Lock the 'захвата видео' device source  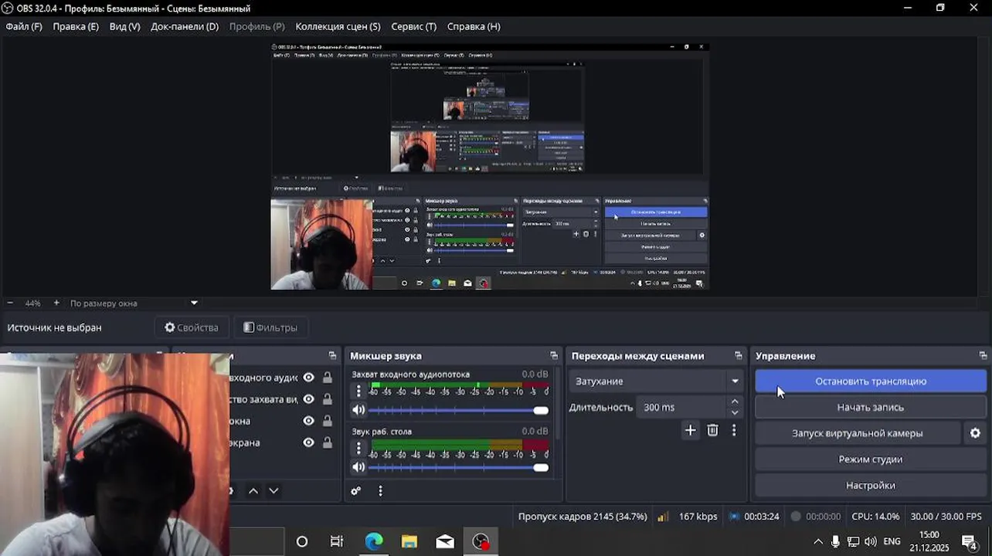click(328, 399)
